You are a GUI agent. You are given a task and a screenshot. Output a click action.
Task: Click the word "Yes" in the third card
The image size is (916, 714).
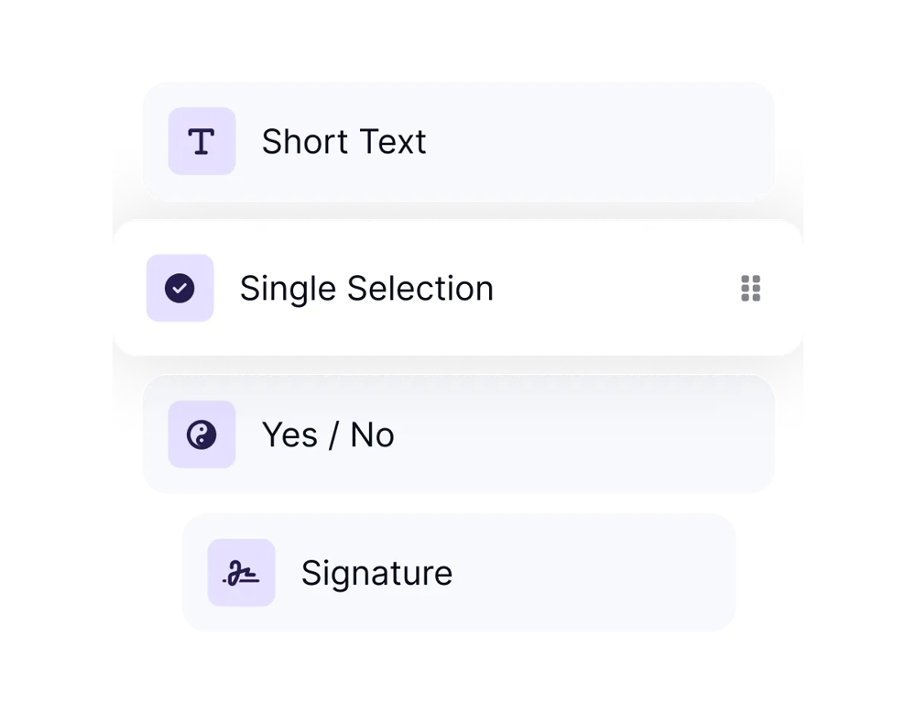tap(289, 435)
